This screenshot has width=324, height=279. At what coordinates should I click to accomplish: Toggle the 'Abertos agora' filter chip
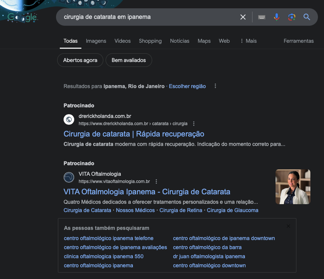[80, 60]
